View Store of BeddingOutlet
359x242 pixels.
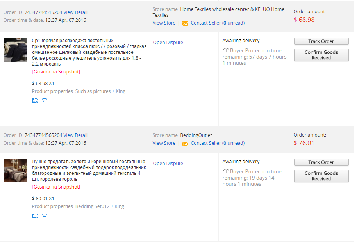click(164, 143)
